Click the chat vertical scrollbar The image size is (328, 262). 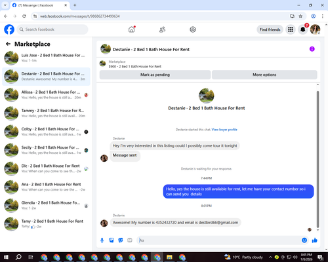[x=318, y=159]
